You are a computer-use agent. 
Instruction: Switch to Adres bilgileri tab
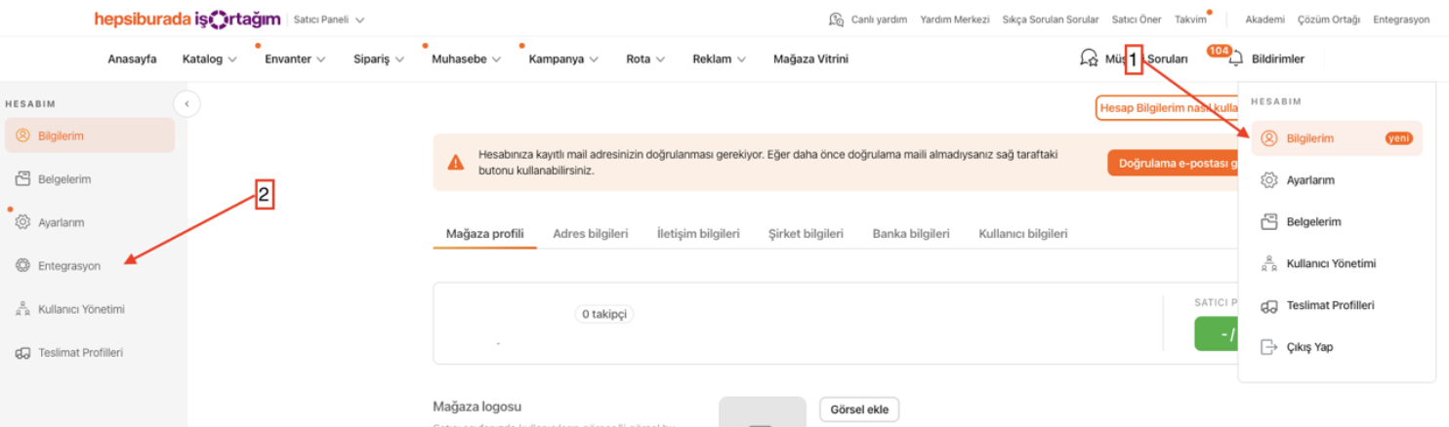coord(591,234)
